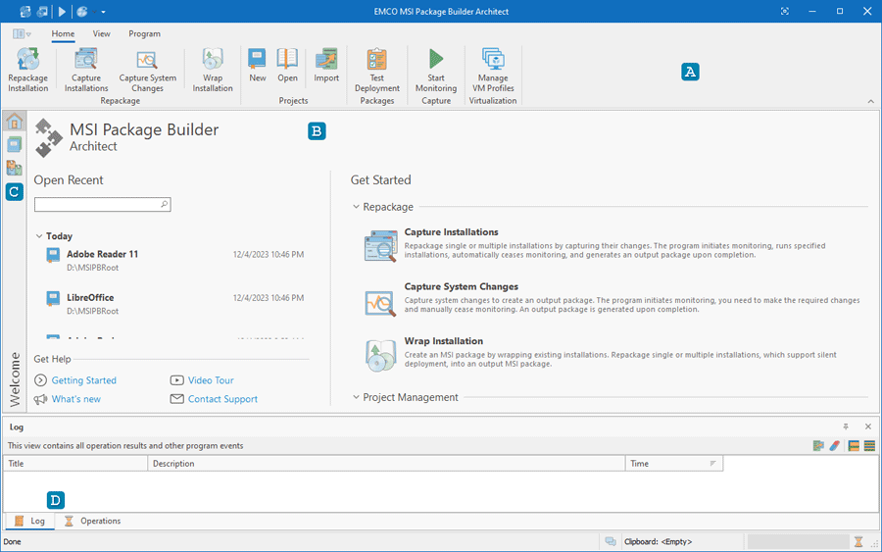Click the Clipboard: <Empty> status bar entry

pyautogui.click(x=658, y=542)
